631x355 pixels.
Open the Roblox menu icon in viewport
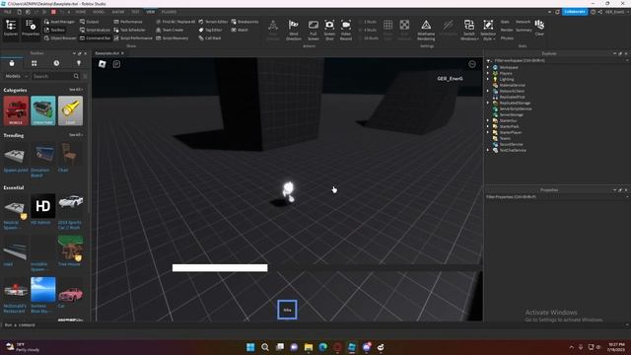(103, 63)
